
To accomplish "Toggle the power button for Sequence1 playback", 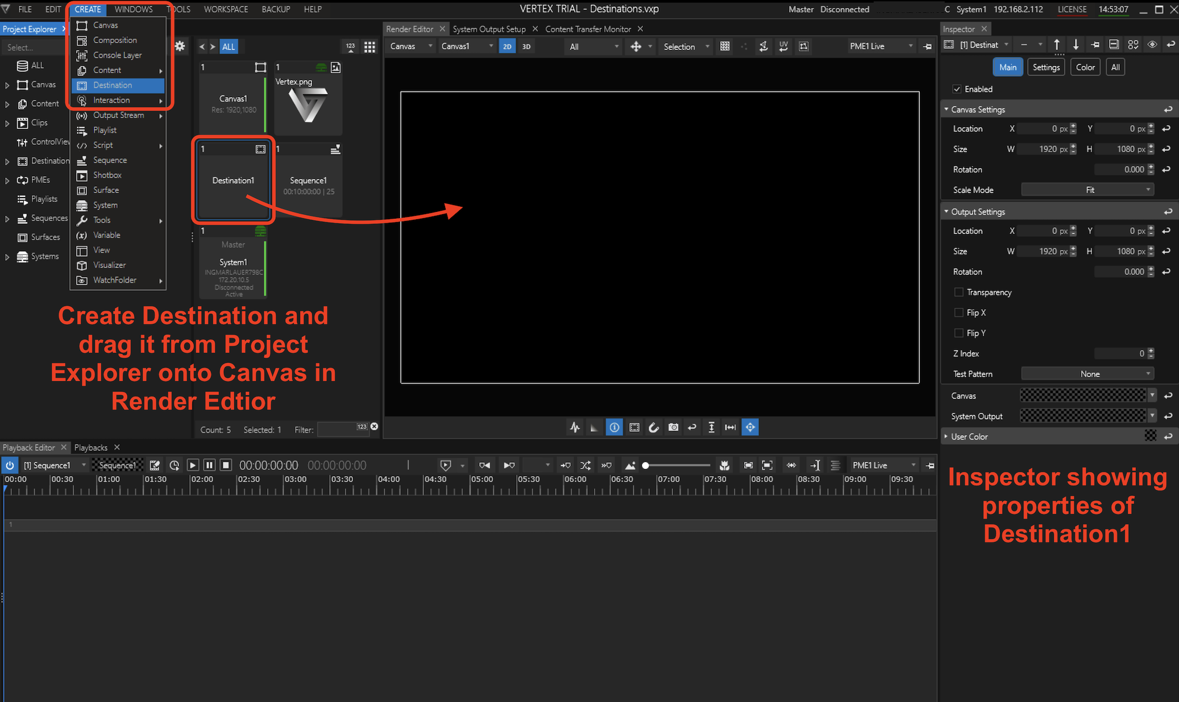I will pos(10,465).
